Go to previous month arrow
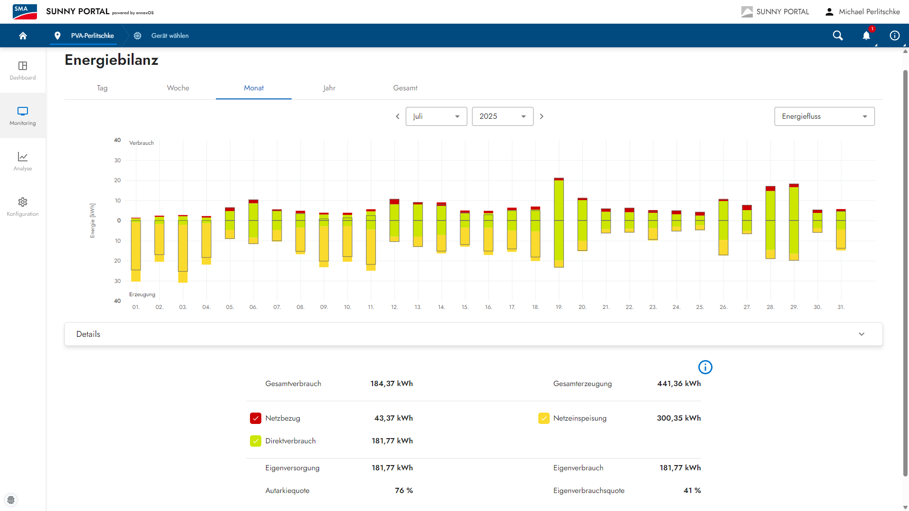Screen dimensions: 909x511 [x=397, y=116]
